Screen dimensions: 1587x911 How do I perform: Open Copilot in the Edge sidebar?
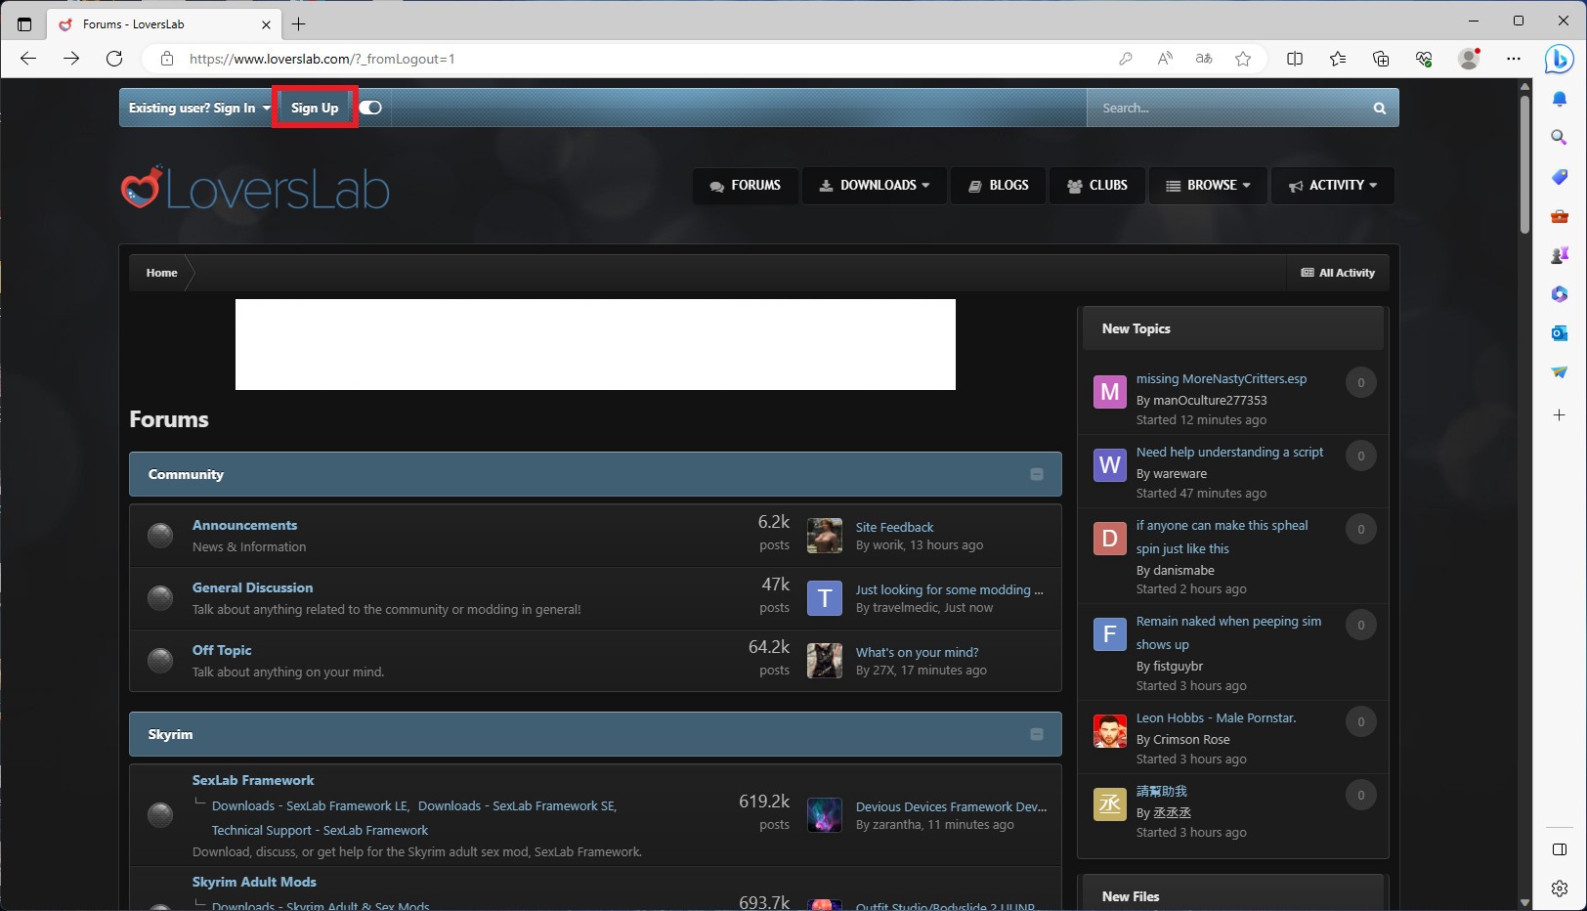point(1560,60)
